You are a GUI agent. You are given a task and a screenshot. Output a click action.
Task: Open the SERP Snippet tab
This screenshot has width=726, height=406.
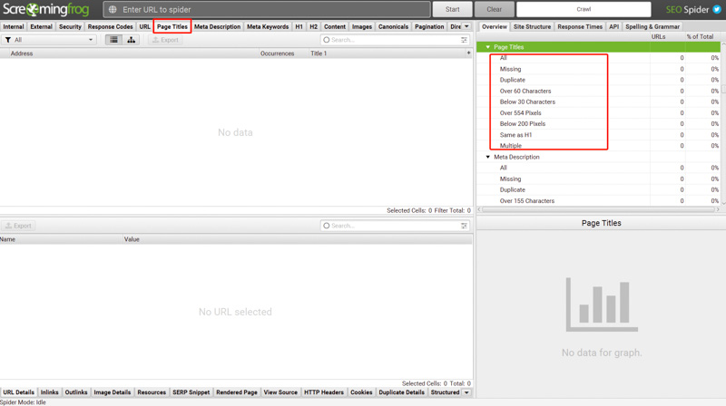pyautogui.click(x=191, y=392)
